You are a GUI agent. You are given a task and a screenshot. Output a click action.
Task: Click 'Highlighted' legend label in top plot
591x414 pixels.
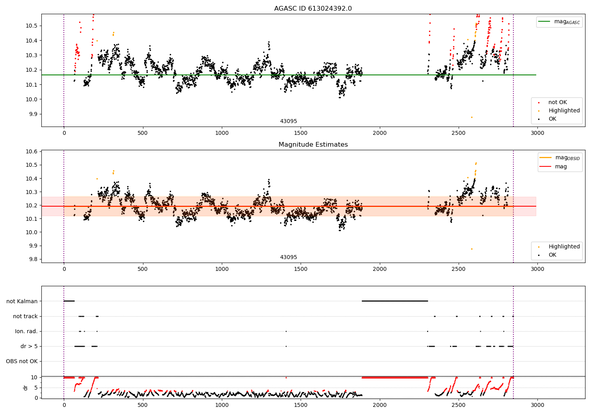pyautogui.click(x=564, y=111)
